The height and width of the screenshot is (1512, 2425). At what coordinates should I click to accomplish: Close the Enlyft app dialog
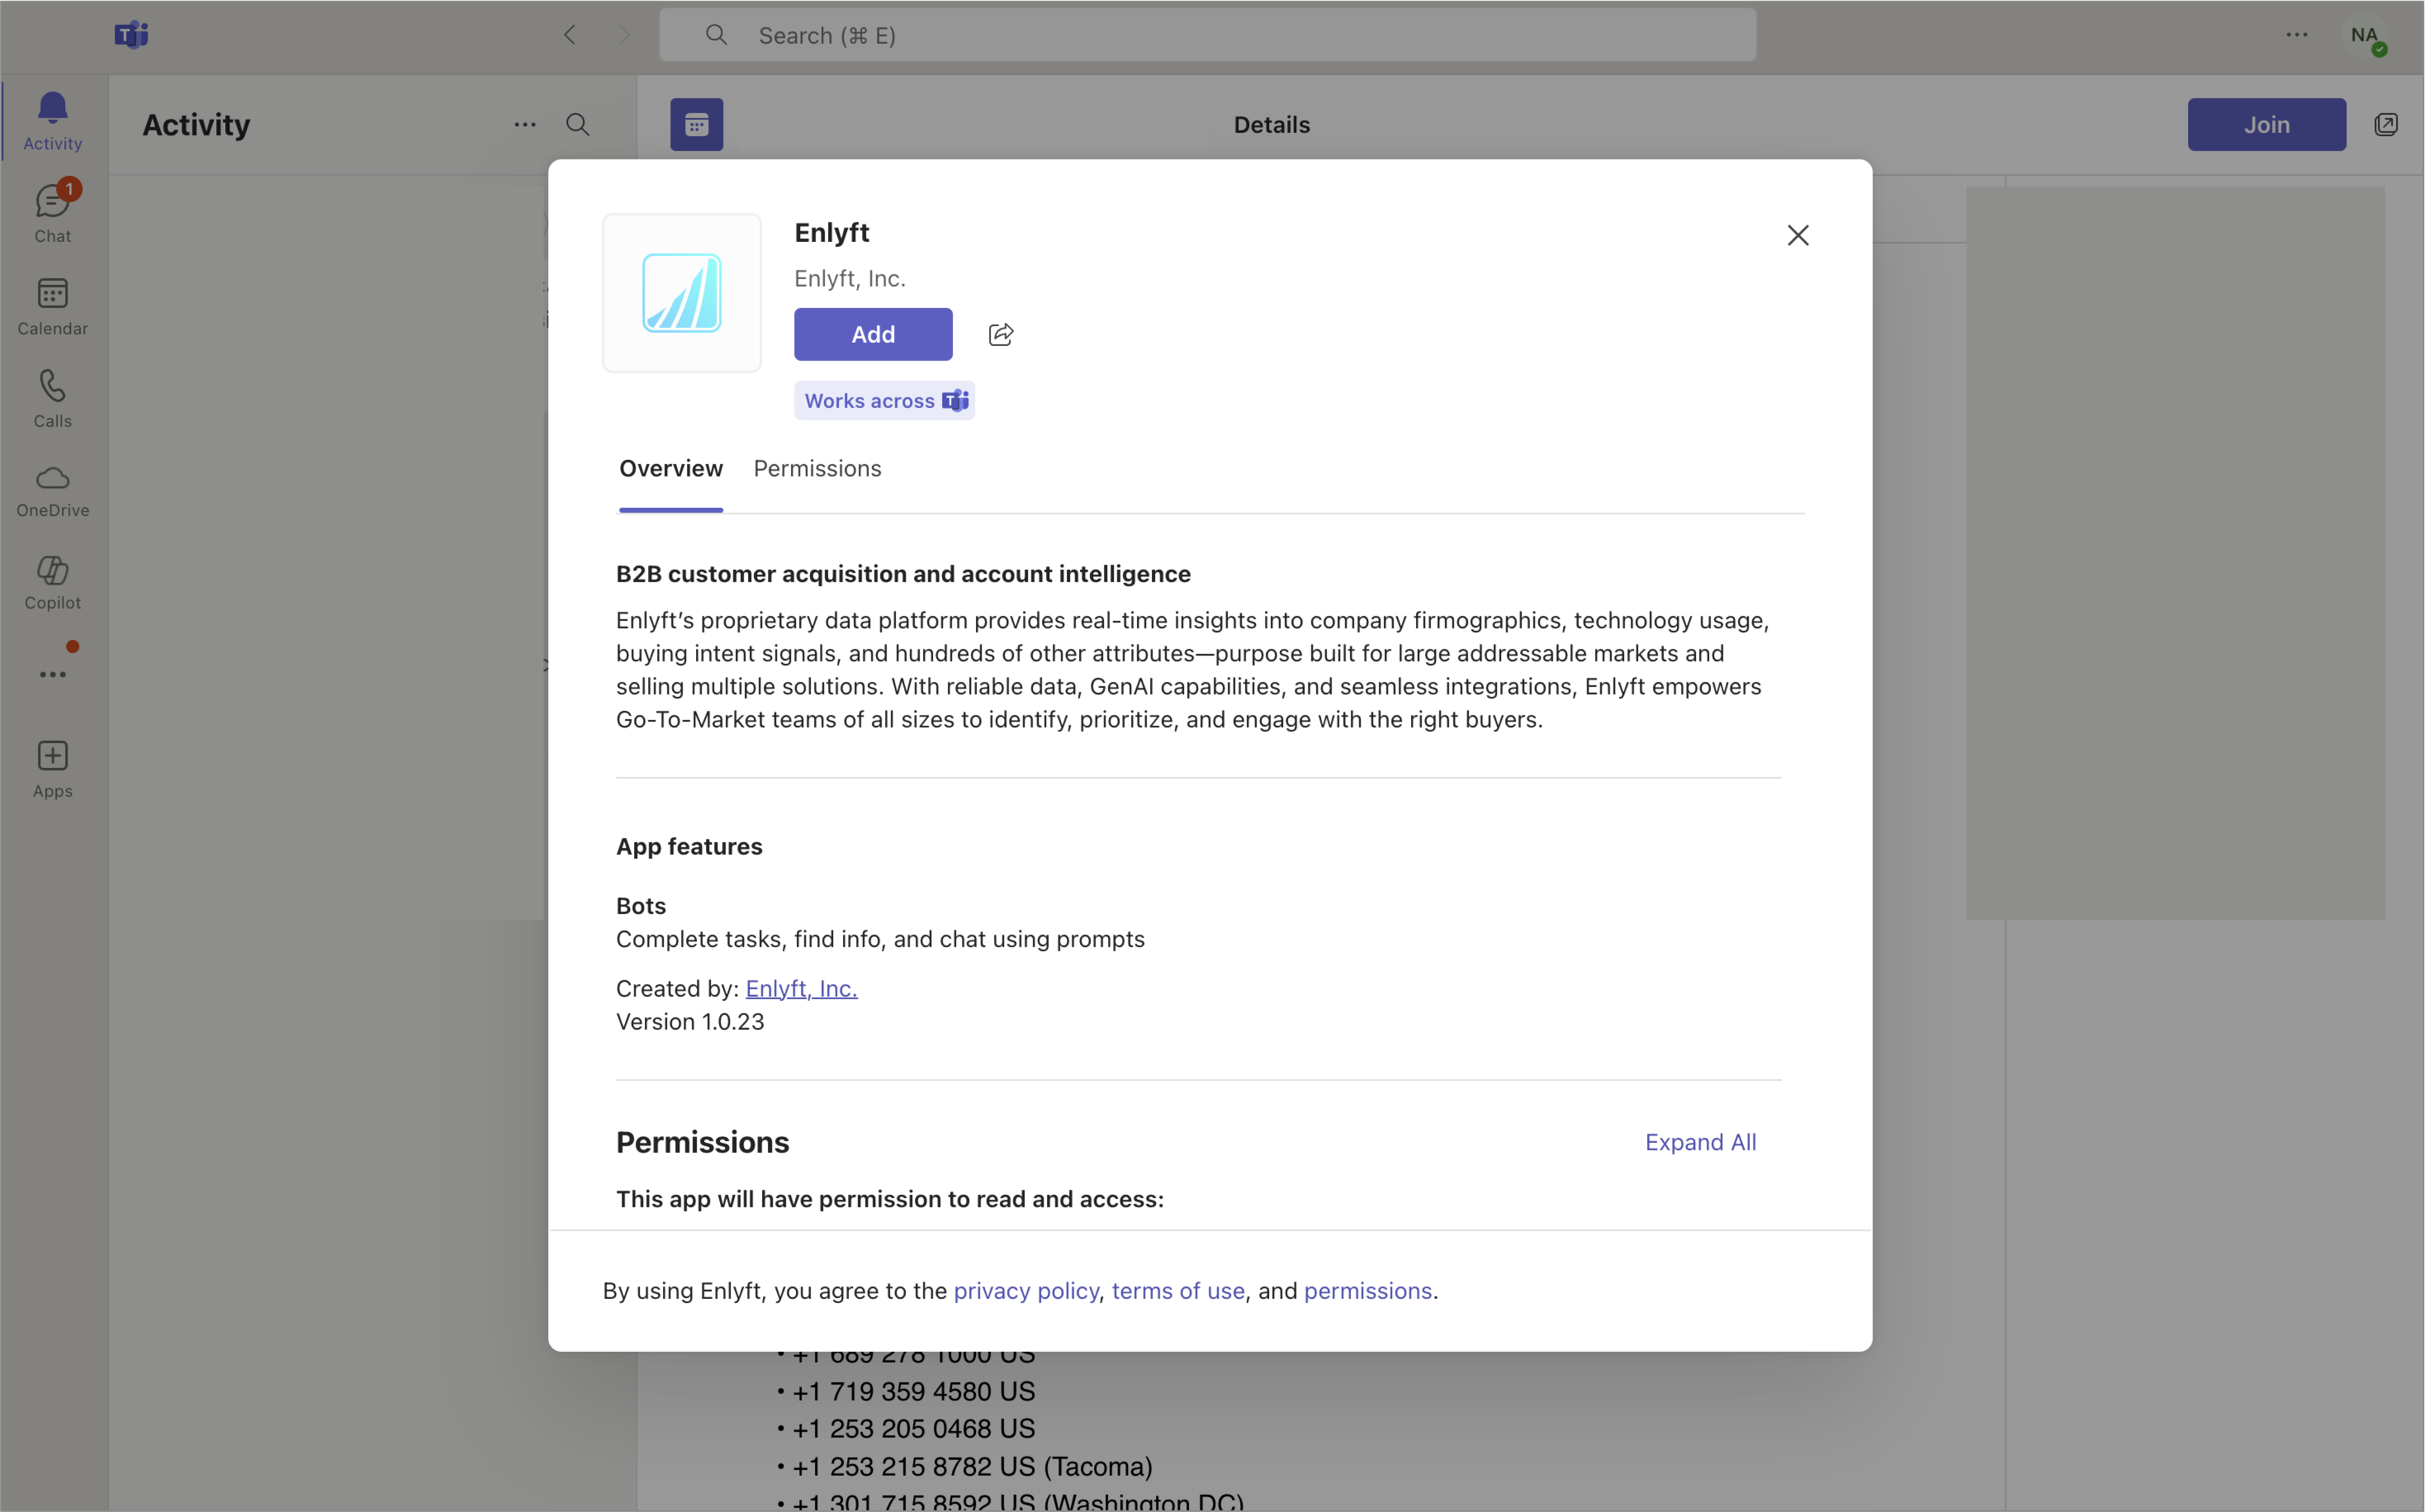click(x=1798, y=235)
